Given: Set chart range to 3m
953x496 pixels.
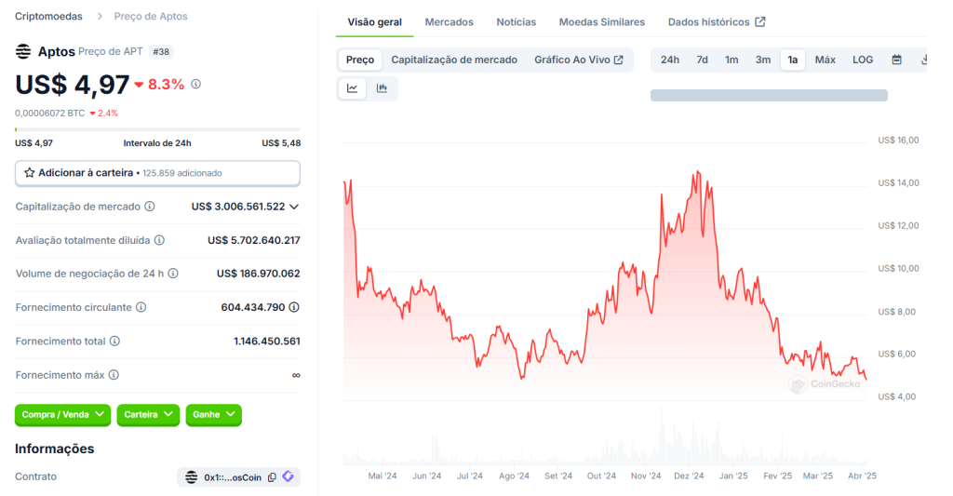Looking at the screenshot, I should coord(763,60).
